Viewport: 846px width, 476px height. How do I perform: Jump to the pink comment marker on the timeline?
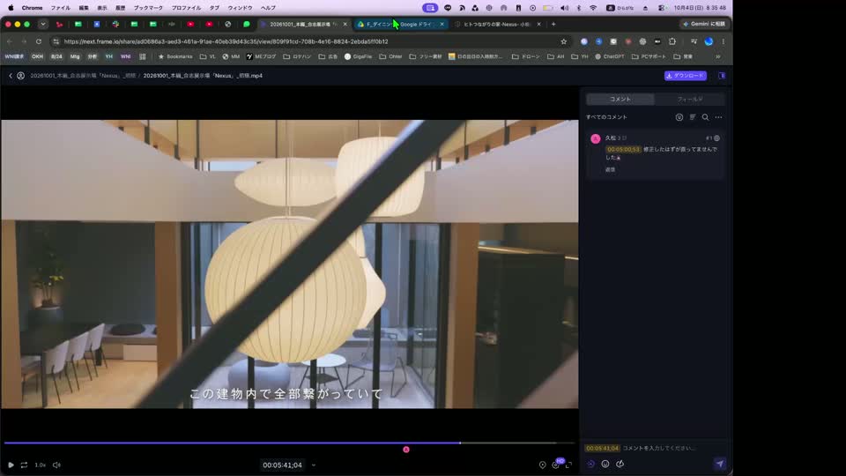(406, 450)
